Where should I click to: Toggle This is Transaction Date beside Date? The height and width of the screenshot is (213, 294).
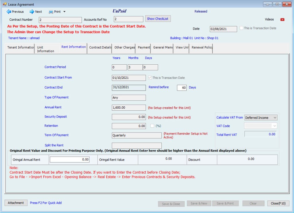click(x=241, y=28)
